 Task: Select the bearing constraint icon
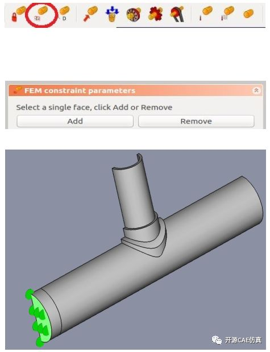tap(134, 14)
